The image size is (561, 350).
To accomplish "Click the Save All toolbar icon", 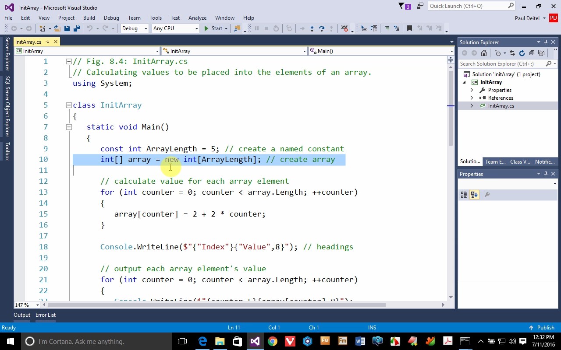I will tap(76, 28).
